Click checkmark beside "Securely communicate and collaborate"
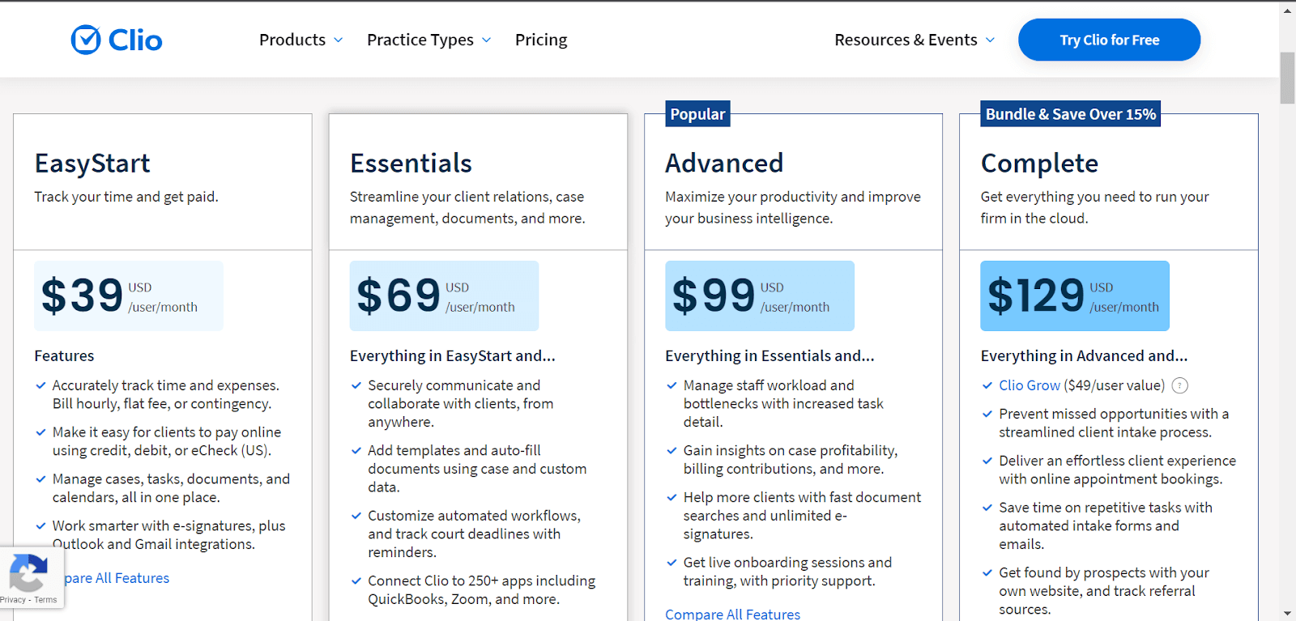 (355, 385)
